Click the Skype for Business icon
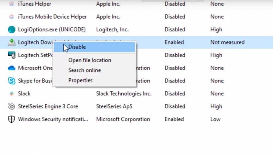273x154 pixels. click(x=11, y=81)
